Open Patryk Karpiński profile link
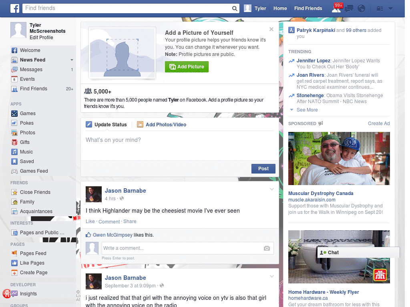Screen dimensions: 410x307 [x=316, y=30]
